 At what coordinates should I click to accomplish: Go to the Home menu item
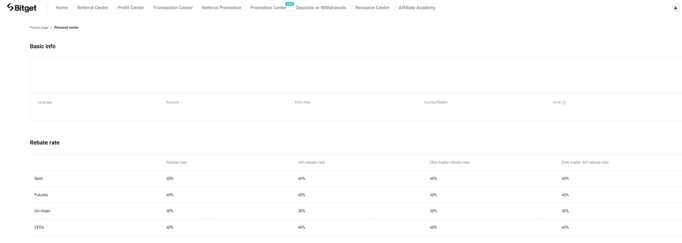point(62,8)
